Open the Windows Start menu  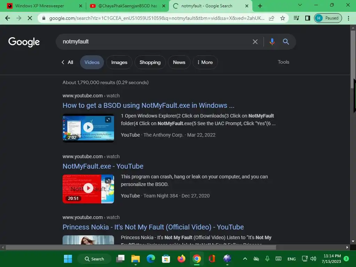(x=68, y=259)
